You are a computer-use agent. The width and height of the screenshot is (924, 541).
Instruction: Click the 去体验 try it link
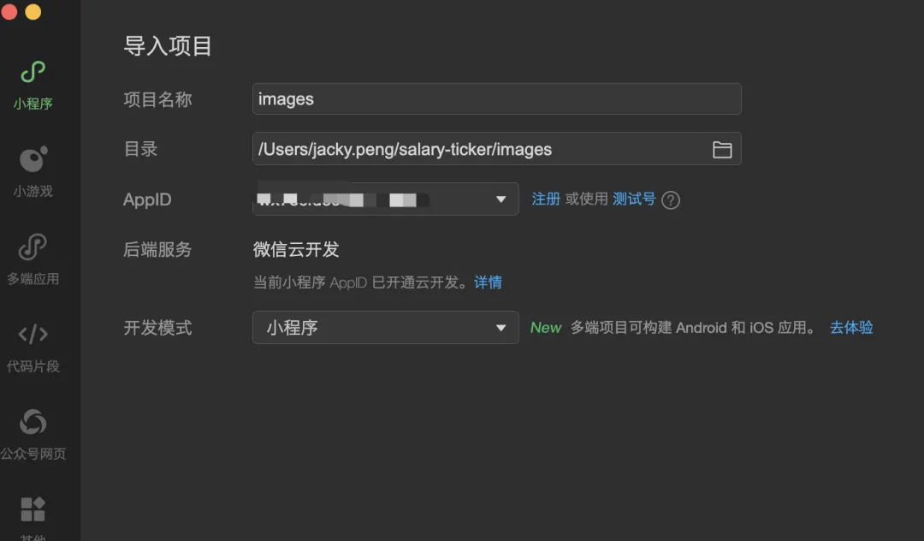(851, 327)
